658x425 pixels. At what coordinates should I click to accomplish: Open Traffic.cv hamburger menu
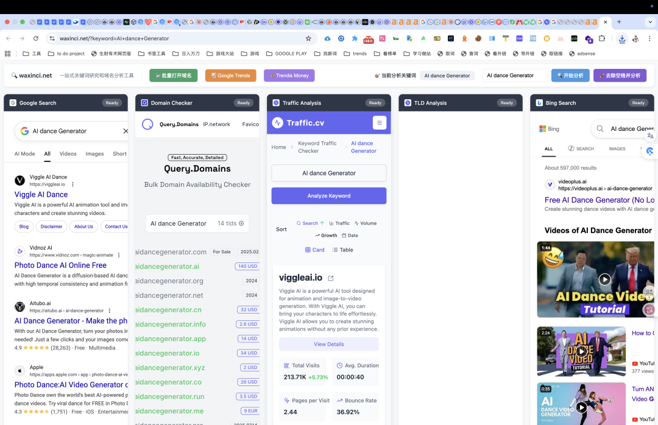point(380,122)
